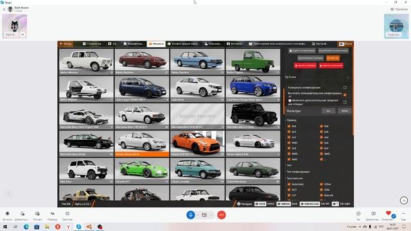Open the Skype view layout switcher
Screen dimensions: 411x231
pyautogui.click(x=399, y=9)
